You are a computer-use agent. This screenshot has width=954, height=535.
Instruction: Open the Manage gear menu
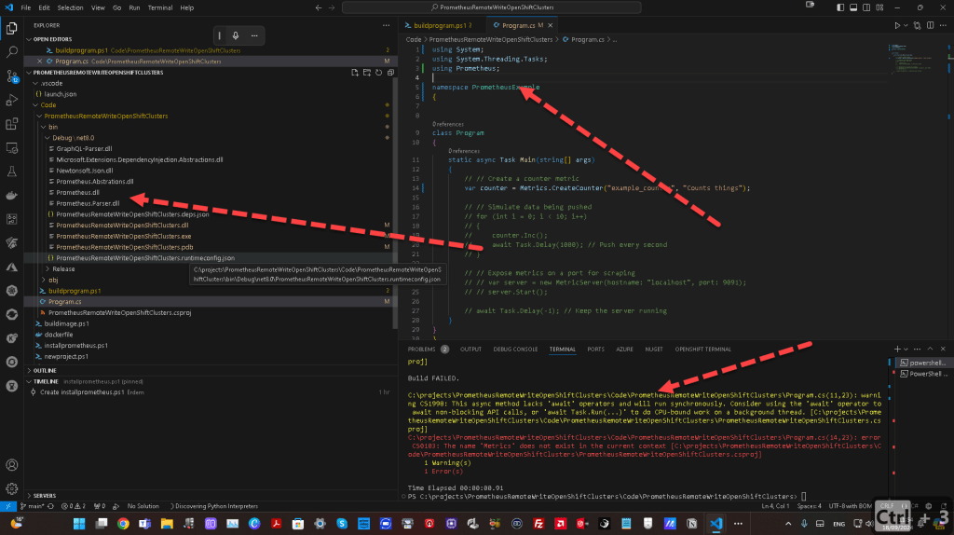(11, 488)
